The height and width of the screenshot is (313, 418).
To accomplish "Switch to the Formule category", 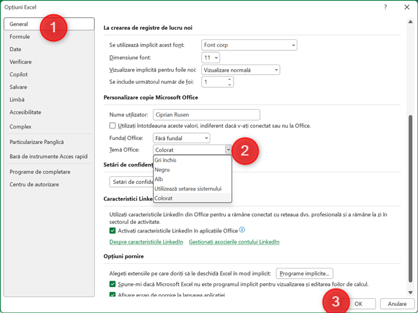I will [x=20, y=37].
